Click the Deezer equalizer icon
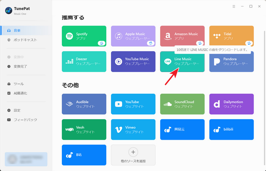 (x=69, y=61)
